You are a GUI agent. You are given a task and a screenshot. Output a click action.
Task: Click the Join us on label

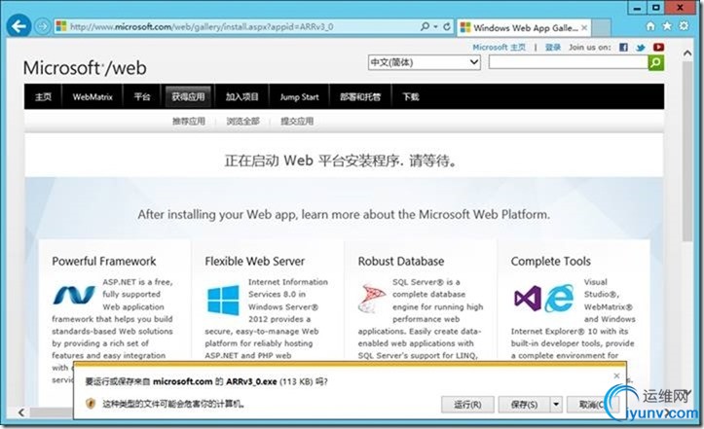(589, 47)
